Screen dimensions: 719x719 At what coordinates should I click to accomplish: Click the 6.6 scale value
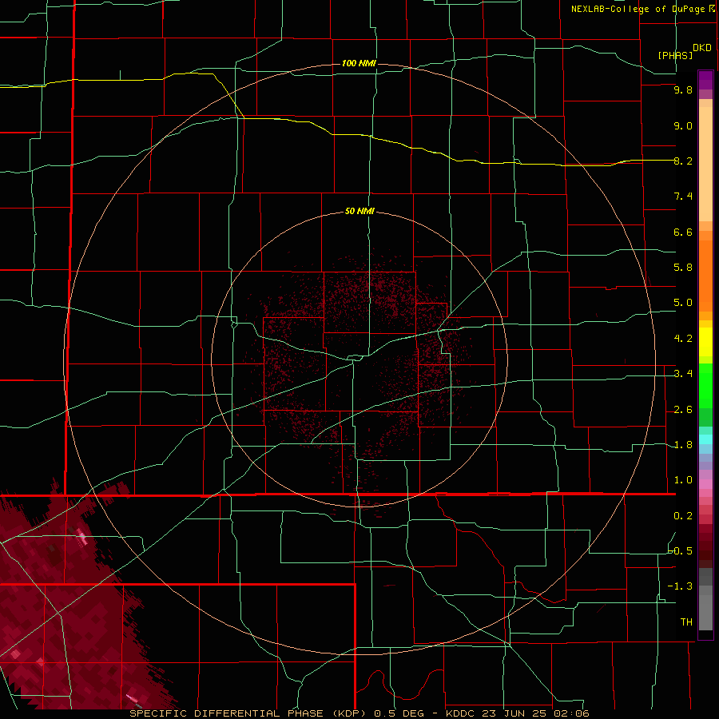(683, 232)
